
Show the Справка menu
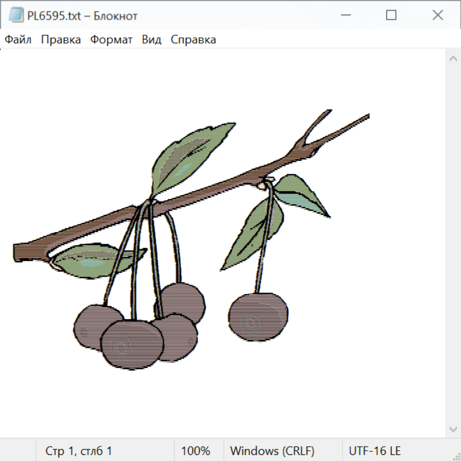click(193, 40)
